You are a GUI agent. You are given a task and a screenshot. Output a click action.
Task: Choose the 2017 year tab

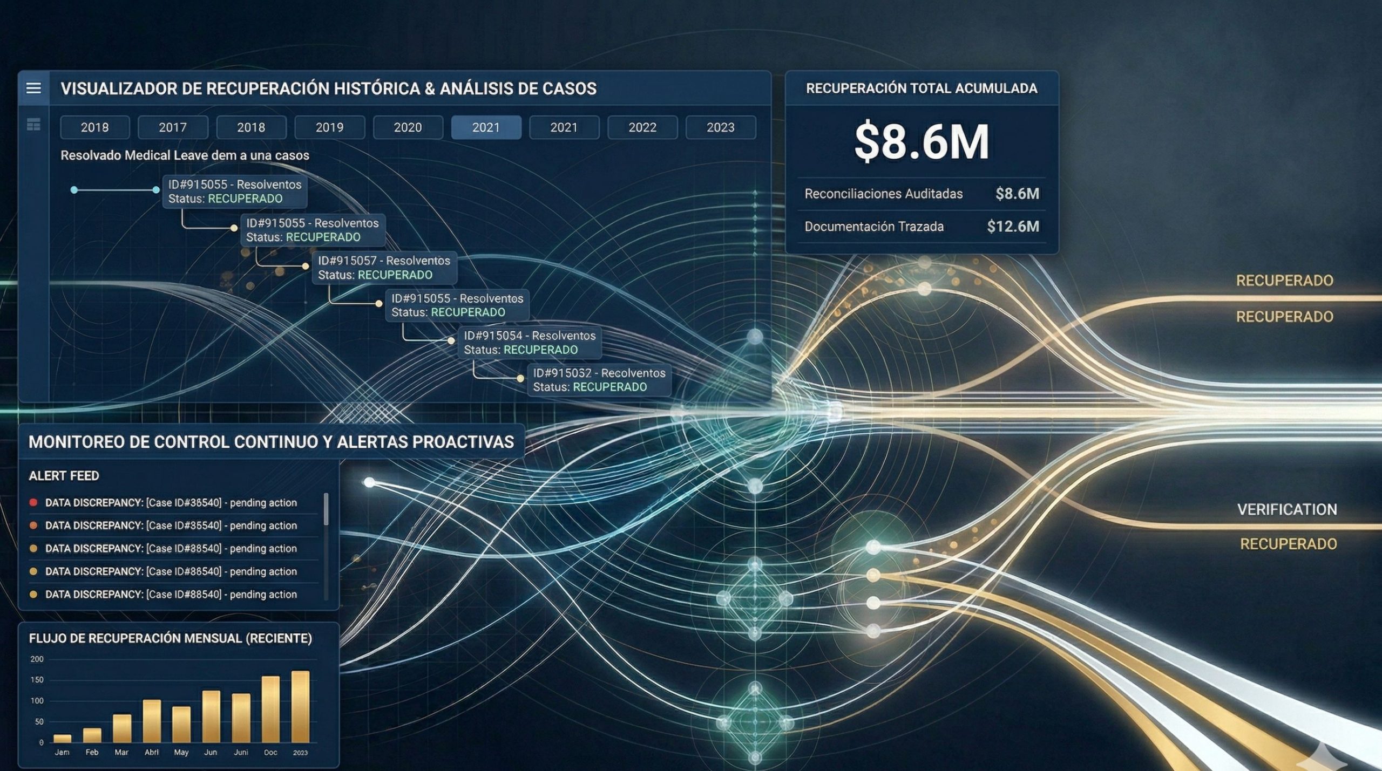tap(173, 127)
